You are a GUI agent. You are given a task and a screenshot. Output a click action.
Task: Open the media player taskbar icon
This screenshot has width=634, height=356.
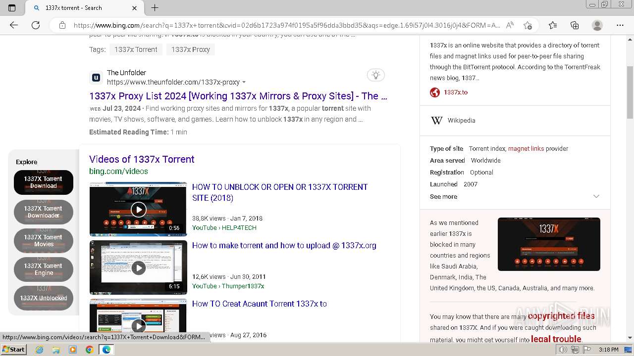pyautogui.click(x=73, y=350)
